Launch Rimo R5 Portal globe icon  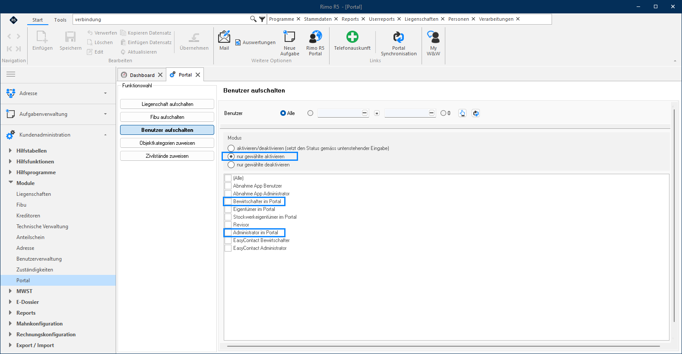[315, 43]
